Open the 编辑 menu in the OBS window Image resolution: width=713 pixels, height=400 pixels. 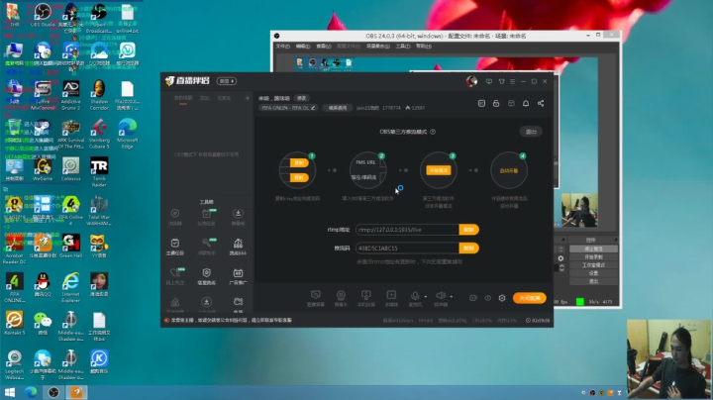303,47
